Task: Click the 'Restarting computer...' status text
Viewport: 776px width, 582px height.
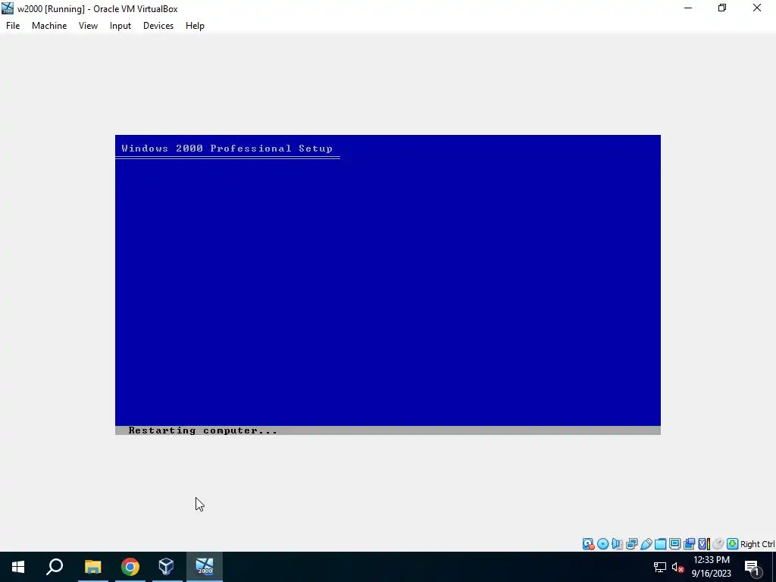Action: pyautogui.click(x=202, y=430)
